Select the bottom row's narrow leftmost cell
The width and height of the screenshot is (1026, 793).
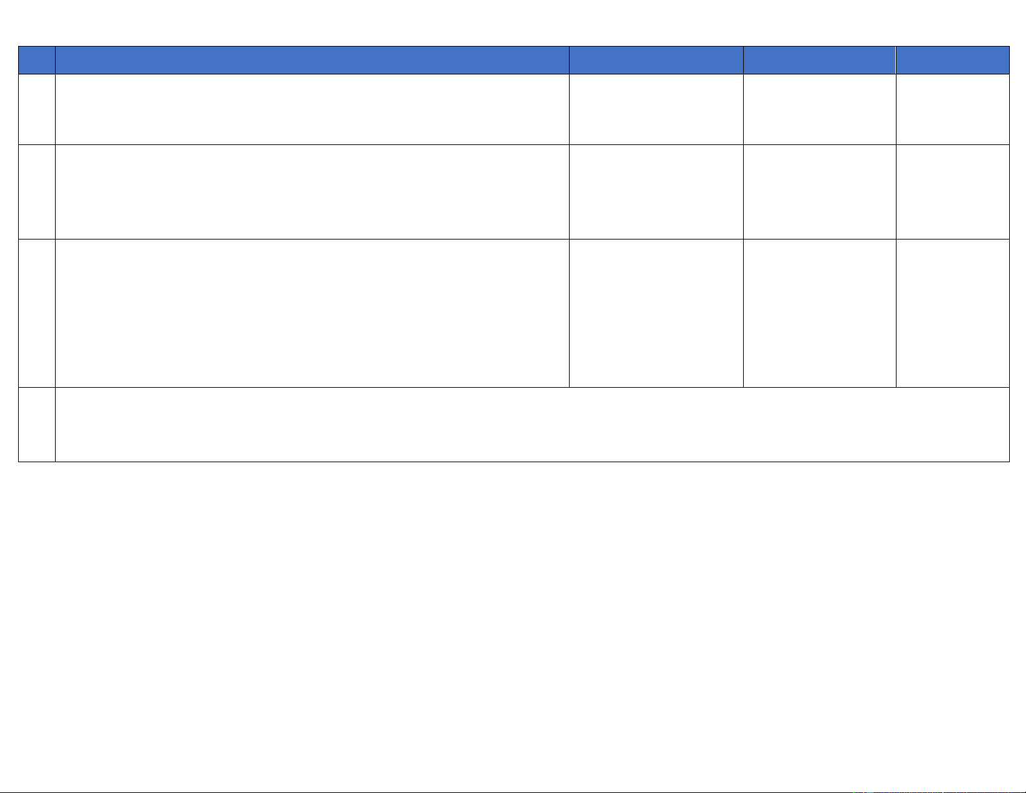click(37, 425)
